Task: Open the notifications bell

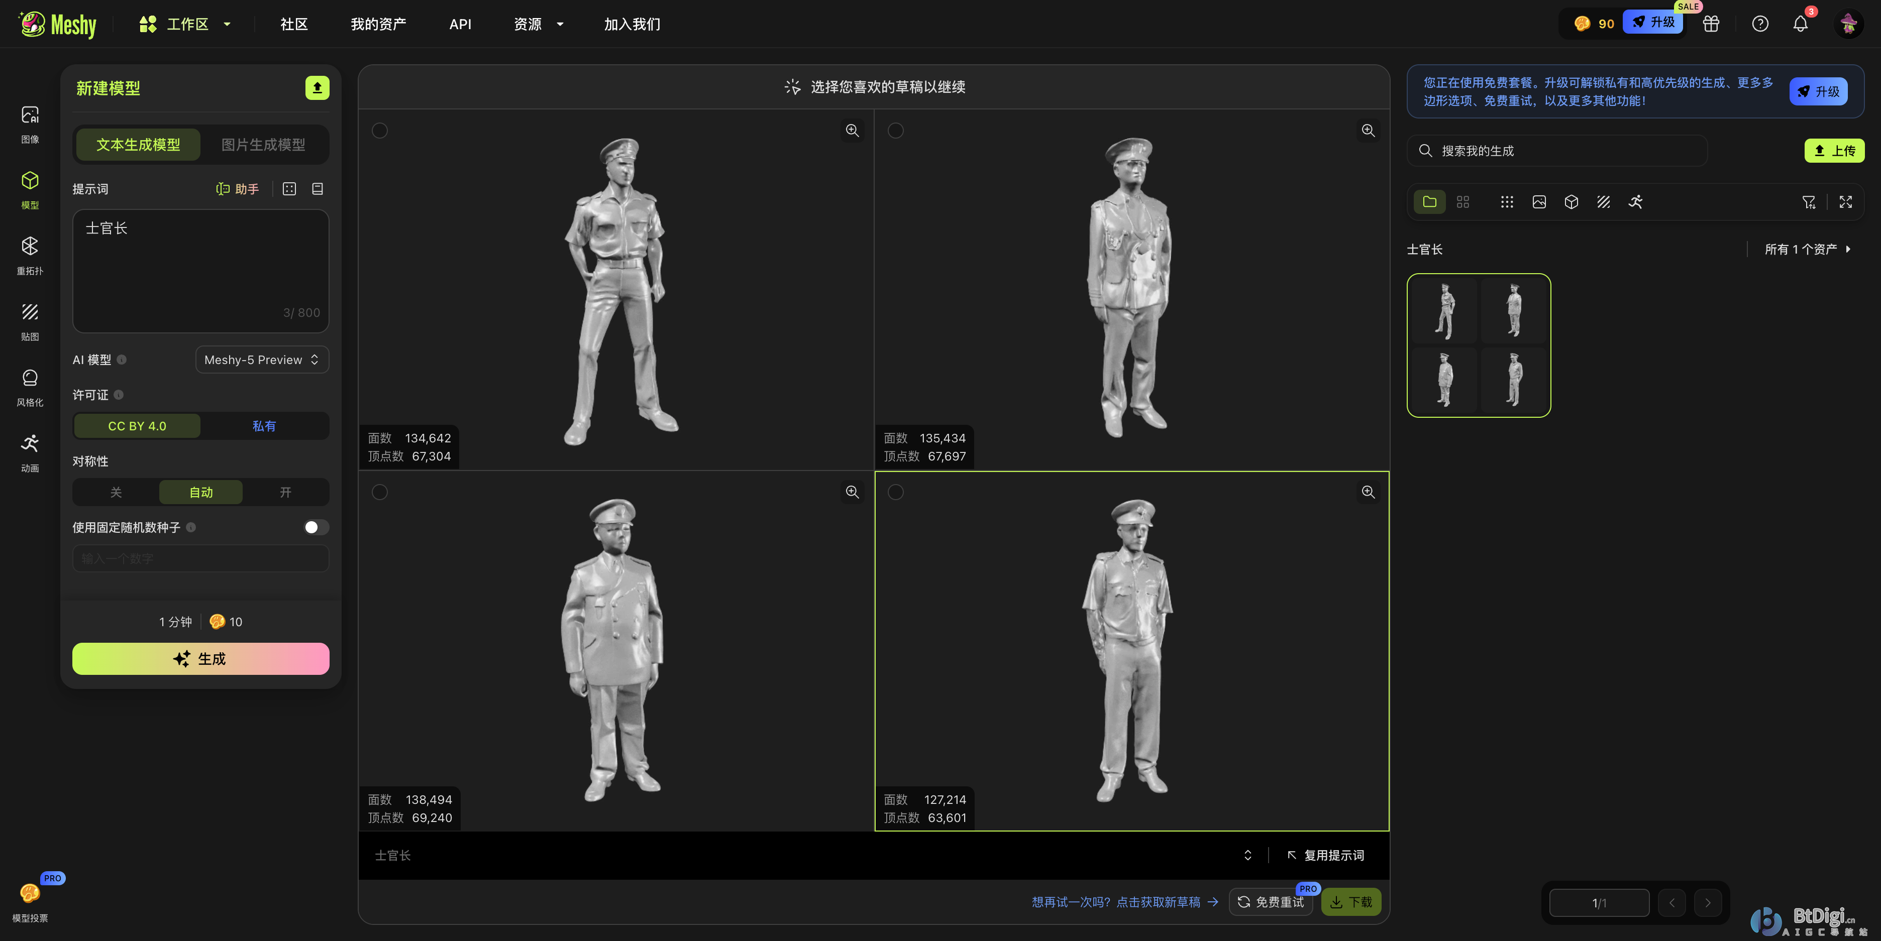Action: [1800, 24]
